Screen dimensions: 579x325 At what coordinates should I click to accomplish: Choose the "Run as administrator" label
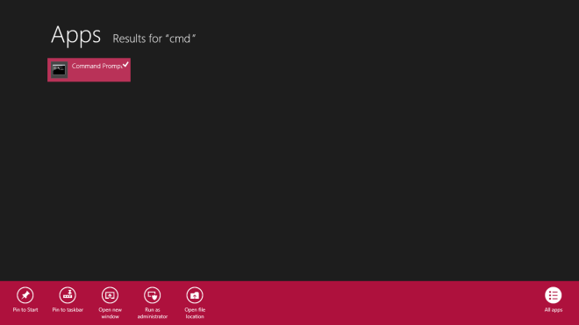(x=152, y=314)
